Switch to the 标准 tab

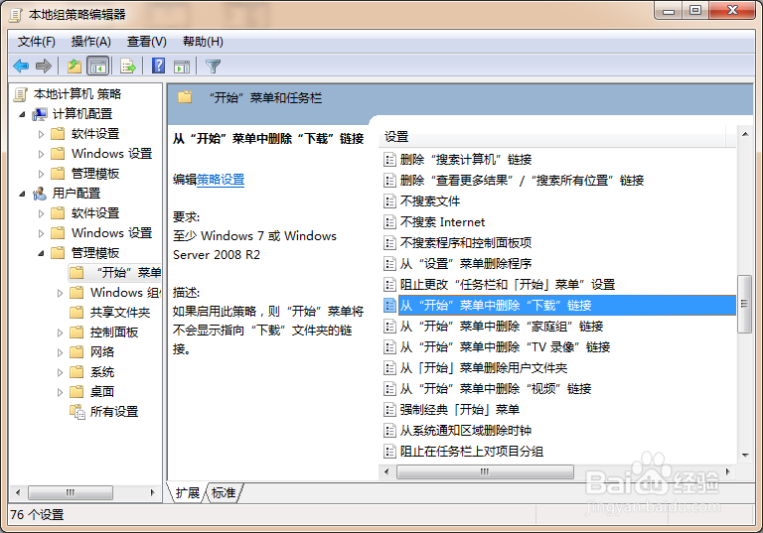224,492
